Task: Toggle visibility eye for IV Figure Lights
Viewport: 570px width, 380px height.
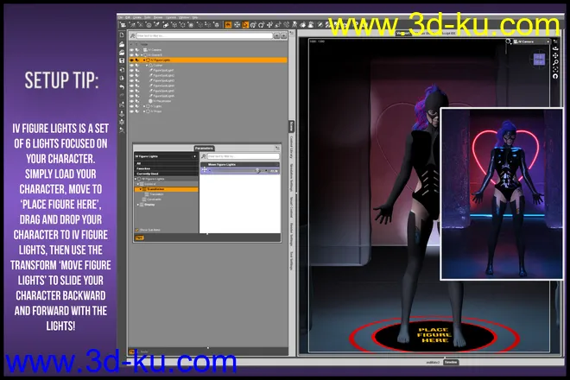Action: tap(133, 60)
